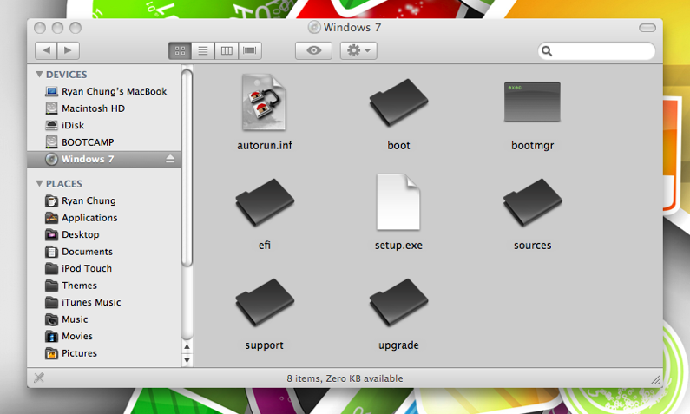Click the sources name label
Image resolution: width=690 pixels, height=414 pixels.
[532, 246]
